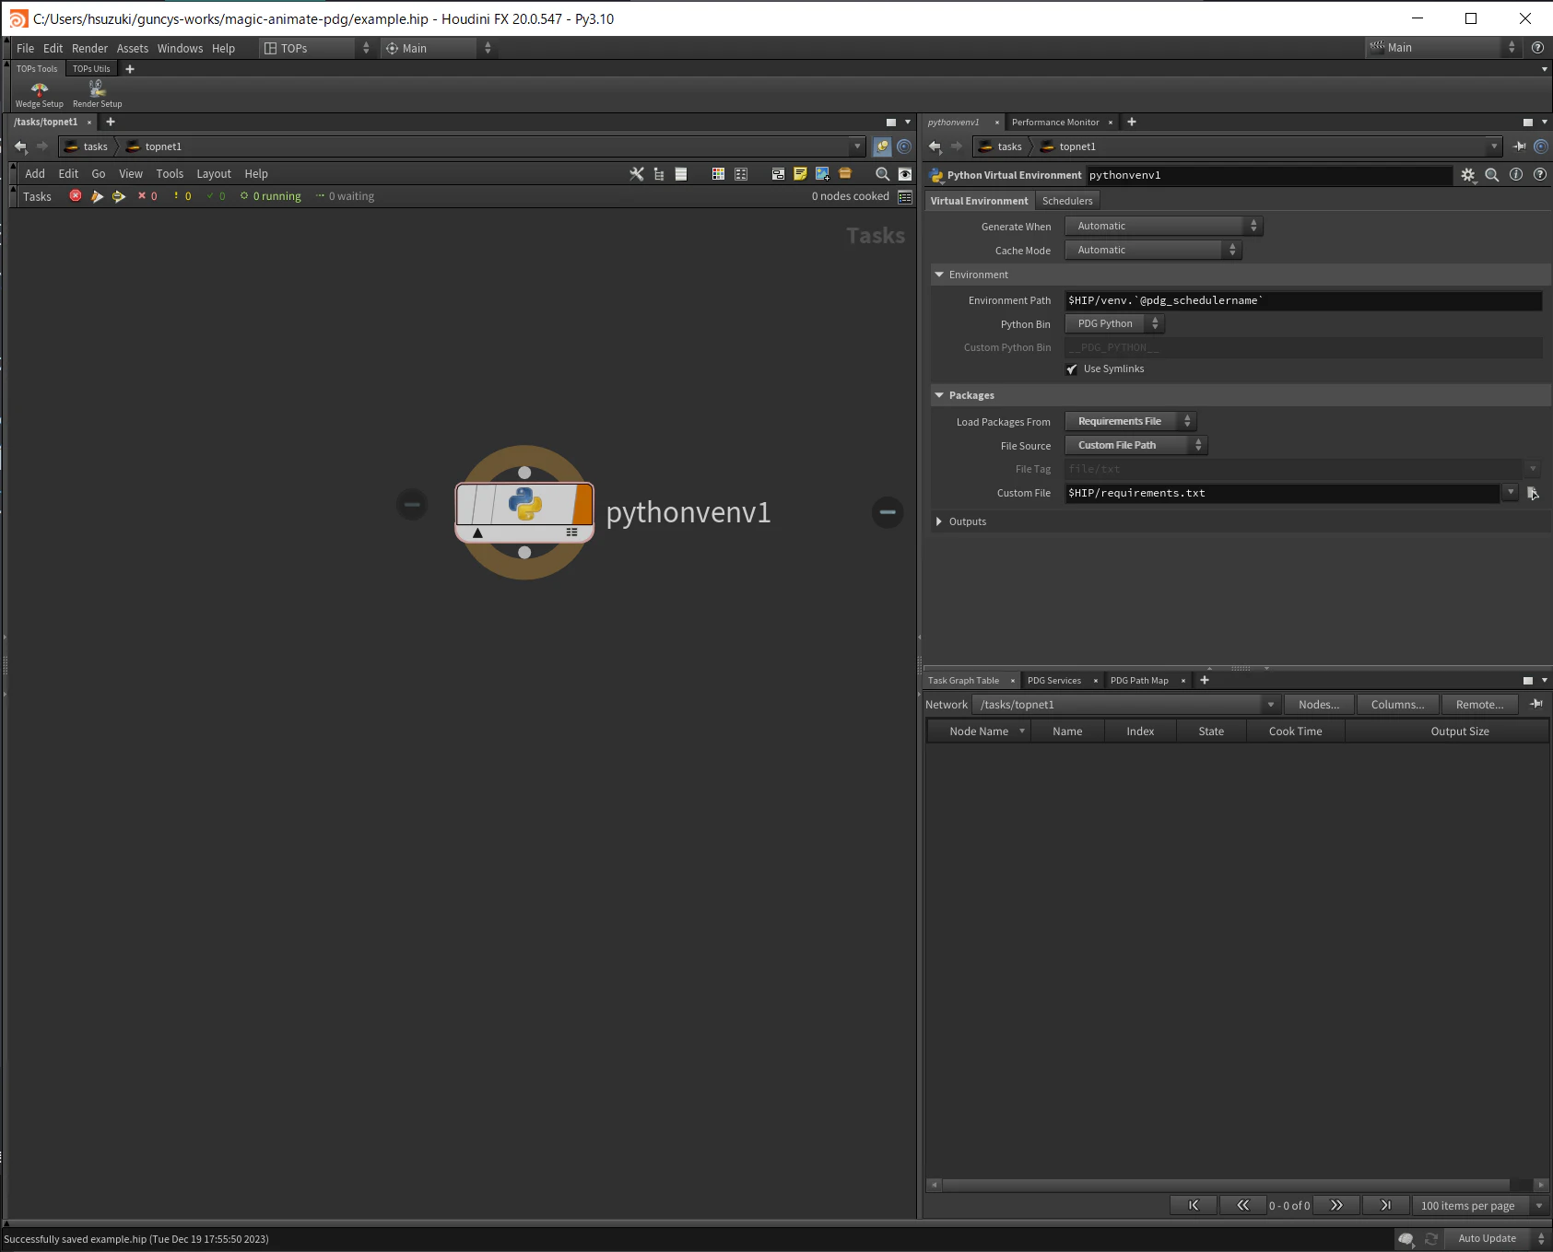Open the Render Setup shelf tool

(97, 94)
